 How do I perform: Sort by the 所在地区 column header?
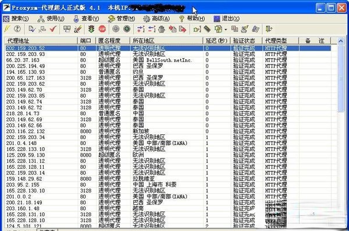point(166,41)
